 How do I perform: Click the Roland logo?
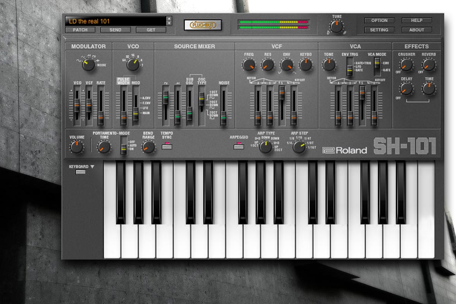click(x=345, y=150)
